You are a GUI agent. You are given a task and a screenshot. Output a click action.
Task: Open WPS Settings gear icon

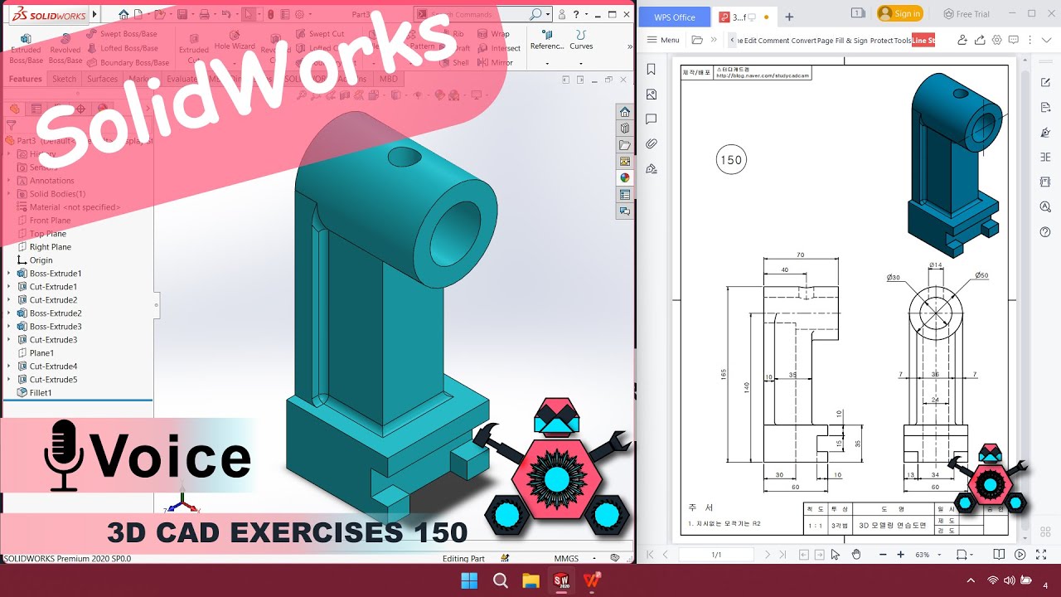tap(997, 40)
